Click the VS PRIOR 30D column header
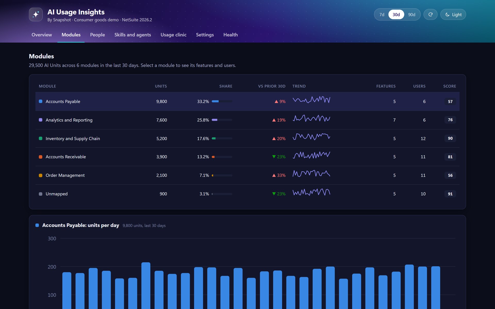This screenshot has width=495, height=309. click(x=272, y=86)
